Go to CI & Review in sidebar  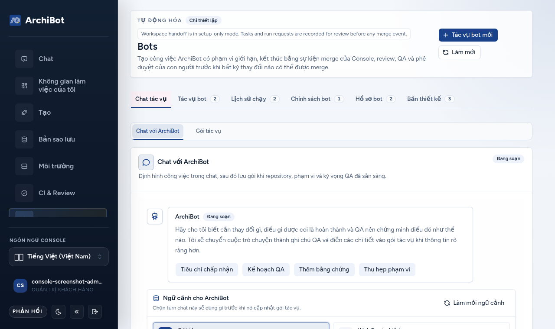[59, 193]
